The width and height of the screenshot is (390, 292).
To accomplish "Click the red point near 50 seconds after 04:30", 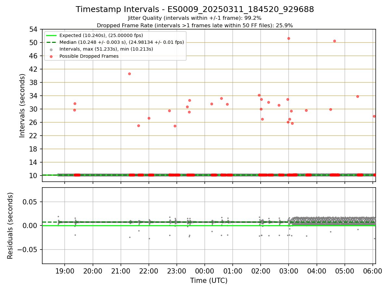I will pos(334,41).
